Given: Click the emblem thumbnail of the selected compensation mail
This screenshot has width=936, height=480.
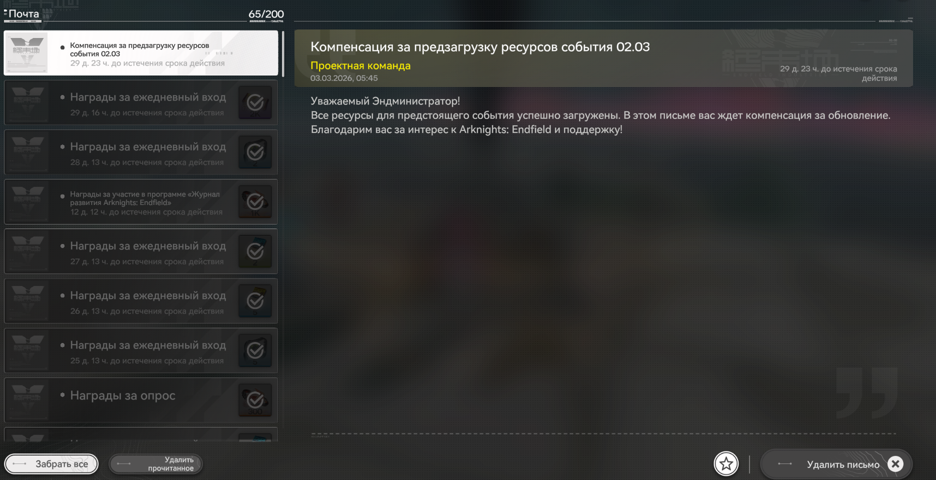Looking at the screenshot, I should pos(27,53).
